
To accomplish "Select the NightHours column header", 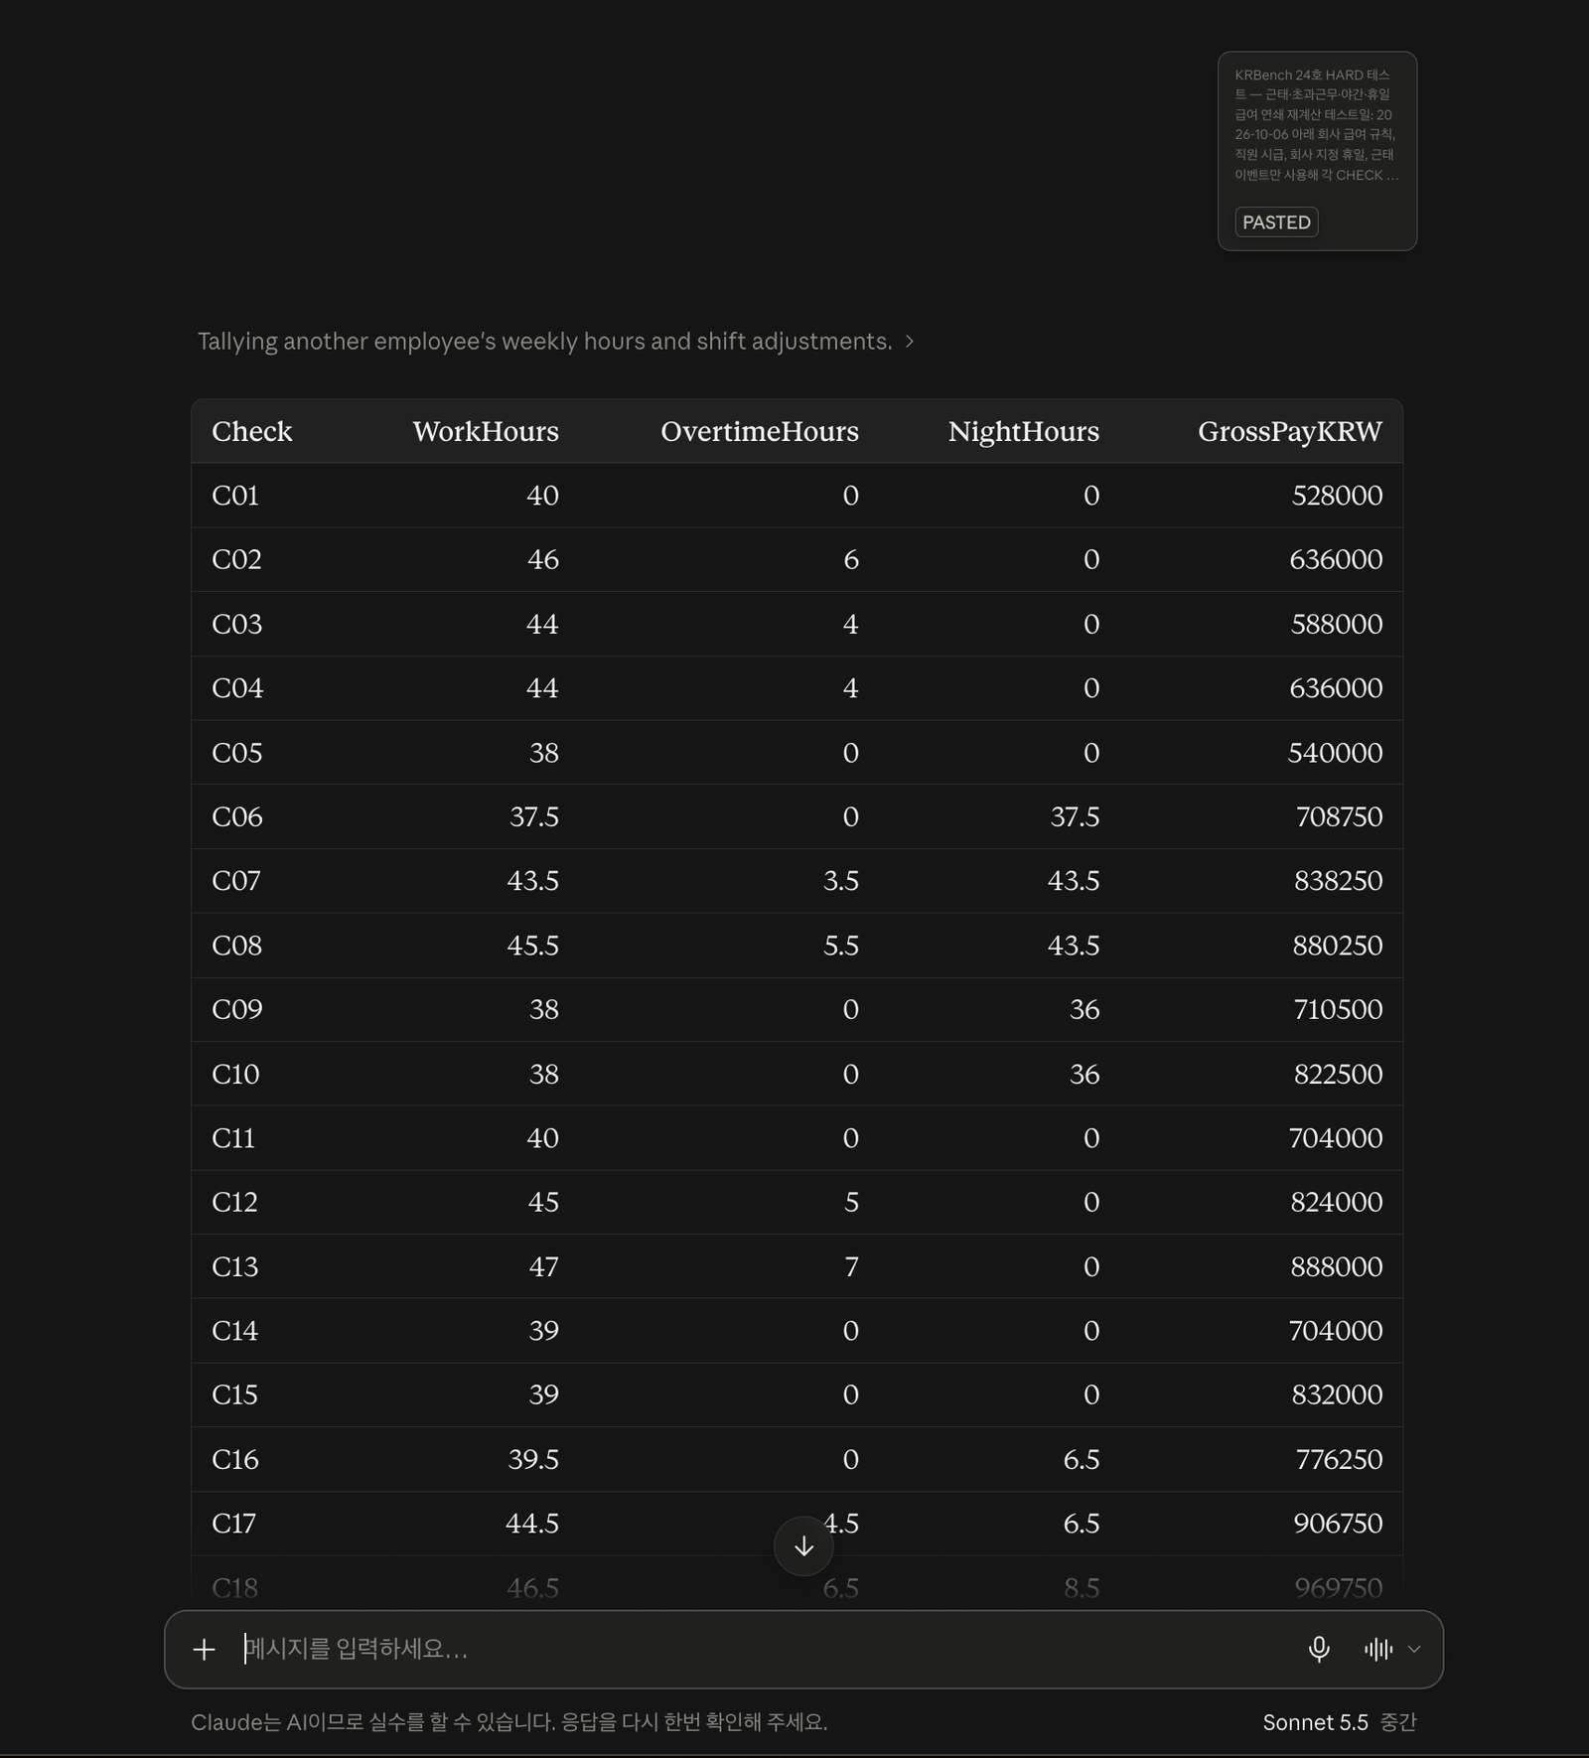I will click(x=1023, y=431).
